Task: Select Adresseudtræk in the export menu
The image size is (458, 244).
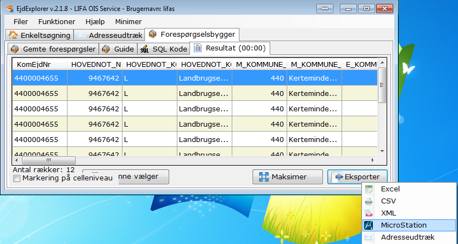Action: tap(409, 237)
